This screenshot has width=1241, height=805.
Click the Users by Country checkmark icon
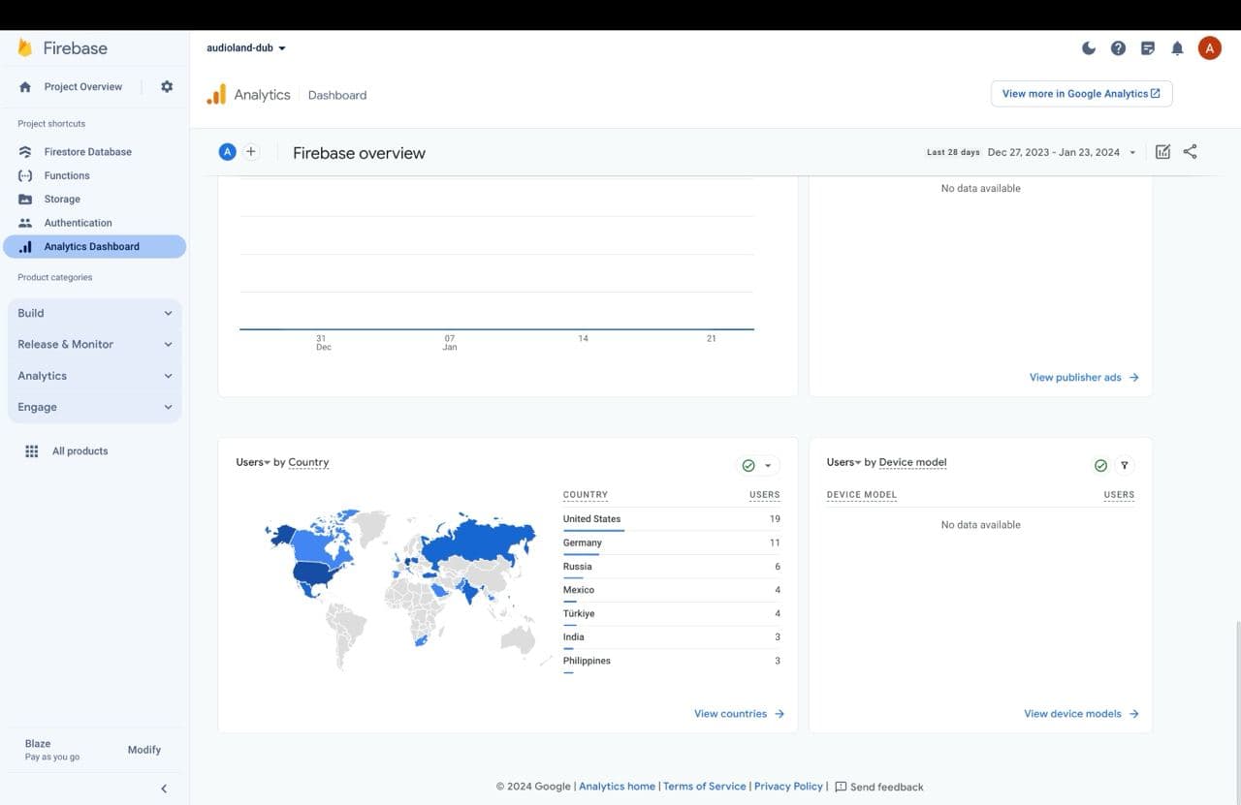748,466
